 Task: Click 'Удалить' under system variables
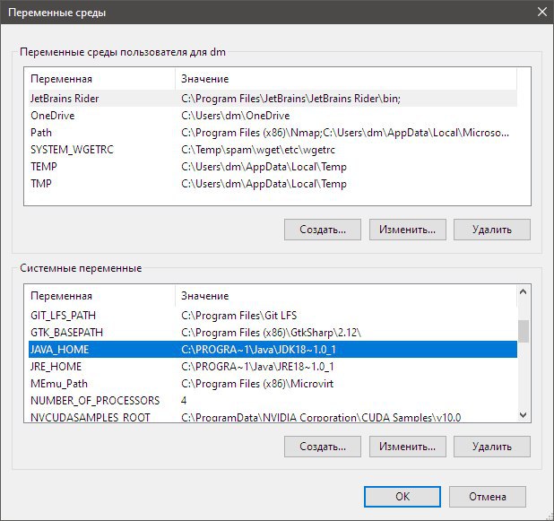tap(492, 447)
